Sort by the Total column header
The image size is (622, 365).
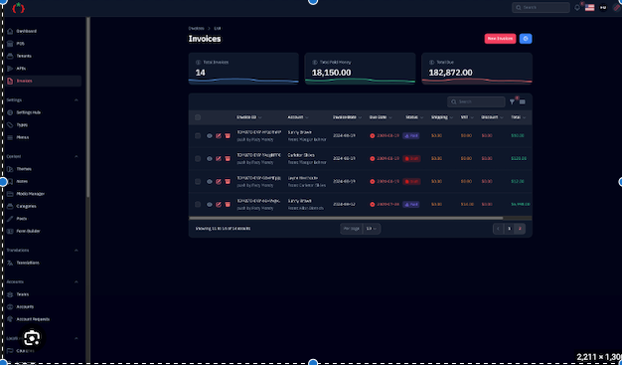click(x=518, y=117)
